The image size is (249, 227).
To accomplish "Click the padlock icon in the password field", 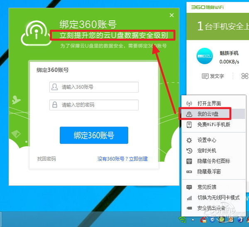I will [x=54, y=105].
